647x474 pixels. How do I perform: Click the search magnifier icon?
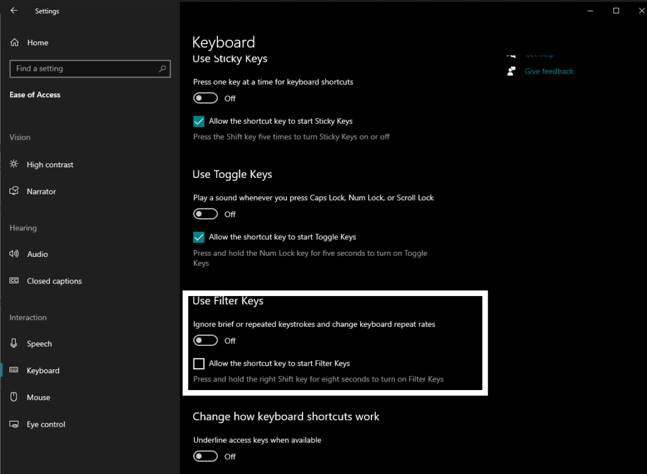[162, 69]
